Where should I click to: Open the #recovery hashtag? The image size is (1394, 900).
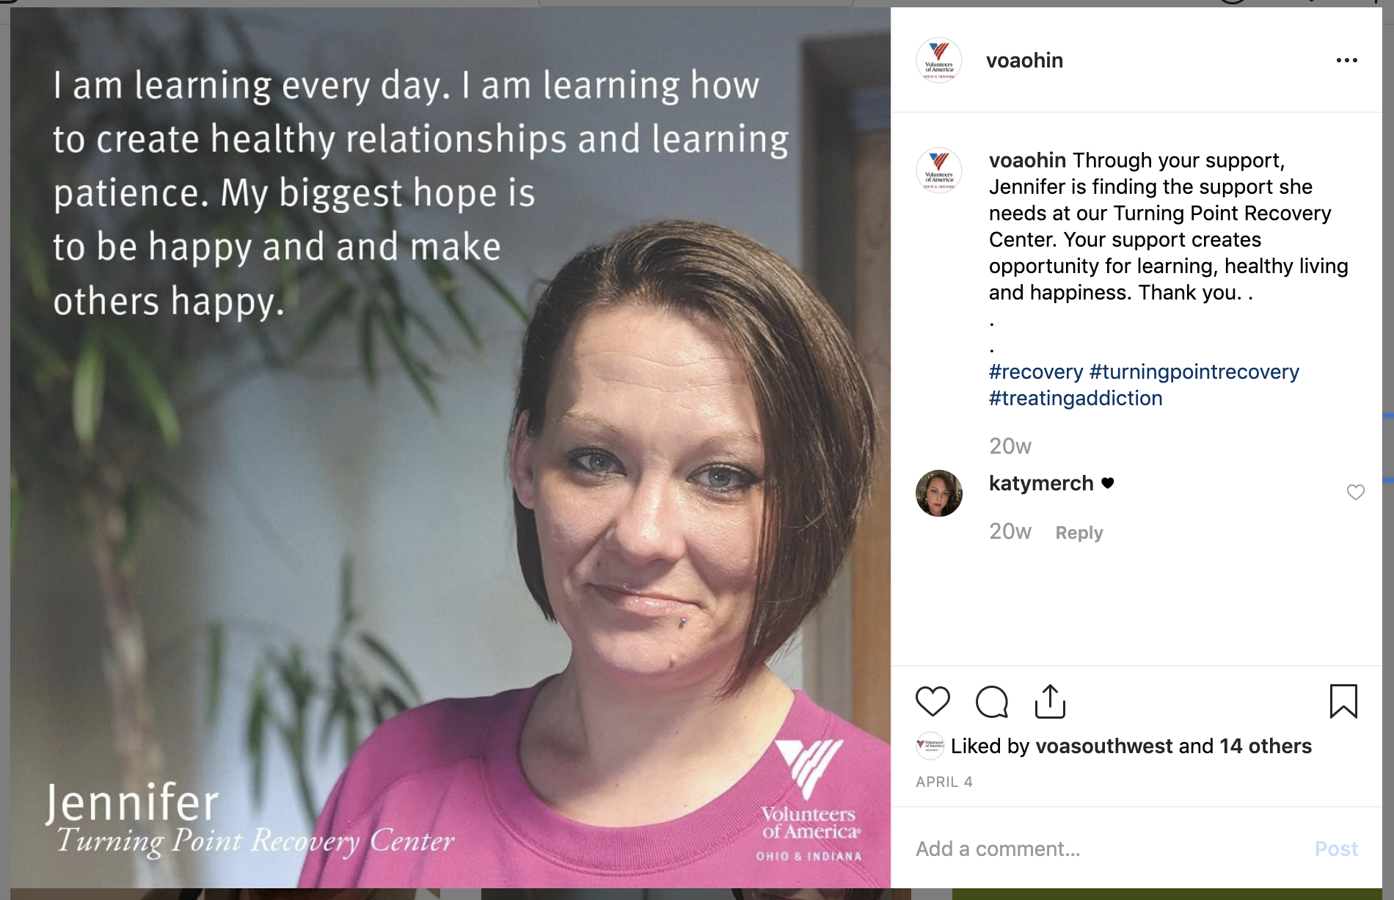(1035, 372)
